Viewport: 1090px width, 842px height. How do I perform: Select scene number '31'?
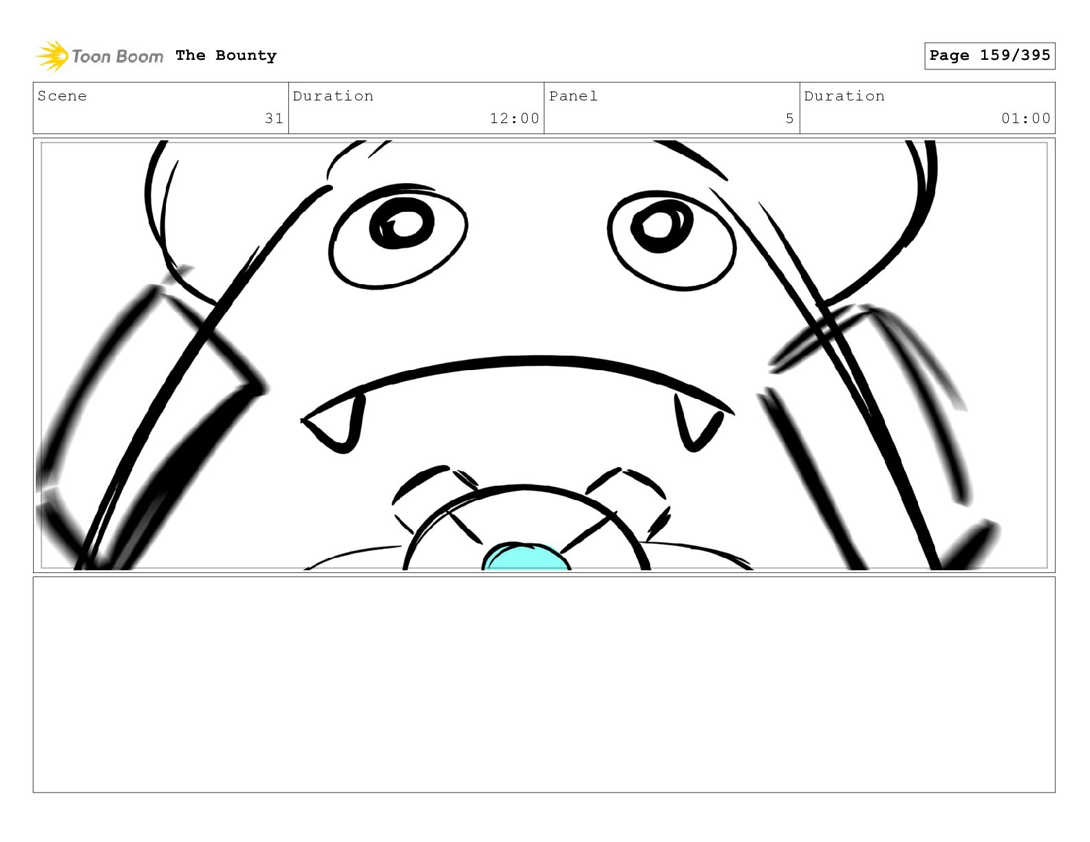tap(274, 118)
